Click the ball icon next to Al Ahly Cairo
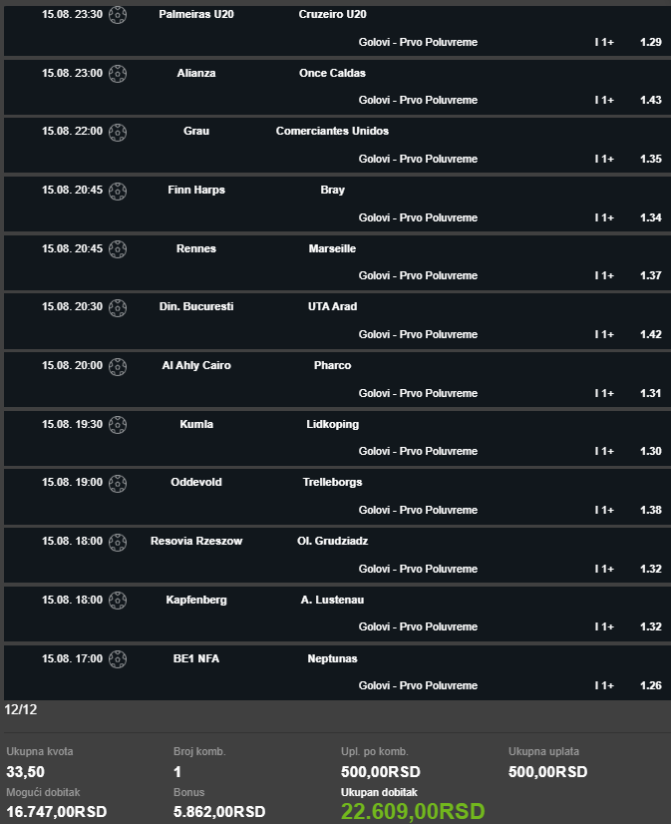This screenshot has height=824, width=671. [118, 366]
